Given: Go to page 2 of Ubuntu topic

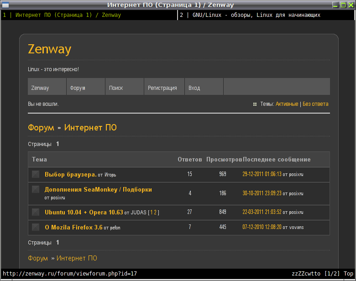Looking at the screenshot, I should tap(155, 213).
